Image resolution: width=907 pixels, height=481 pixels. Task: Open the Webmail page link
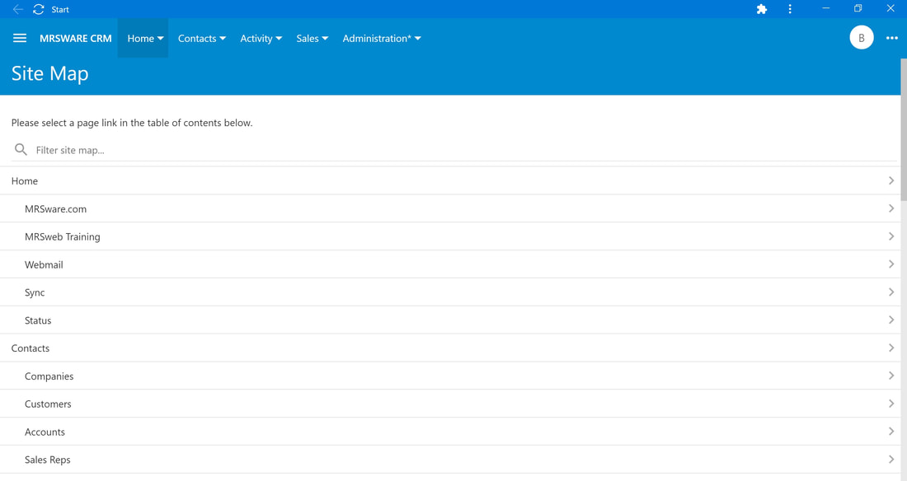(x=450, y=264)
